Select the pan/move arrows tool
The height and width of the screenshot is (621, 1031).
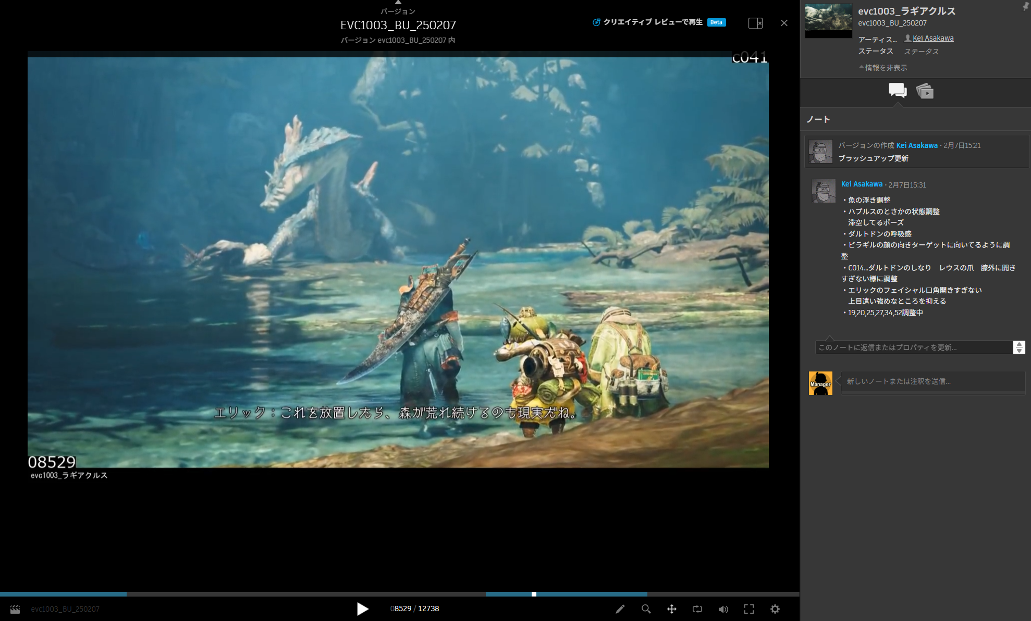coord(671,609)
